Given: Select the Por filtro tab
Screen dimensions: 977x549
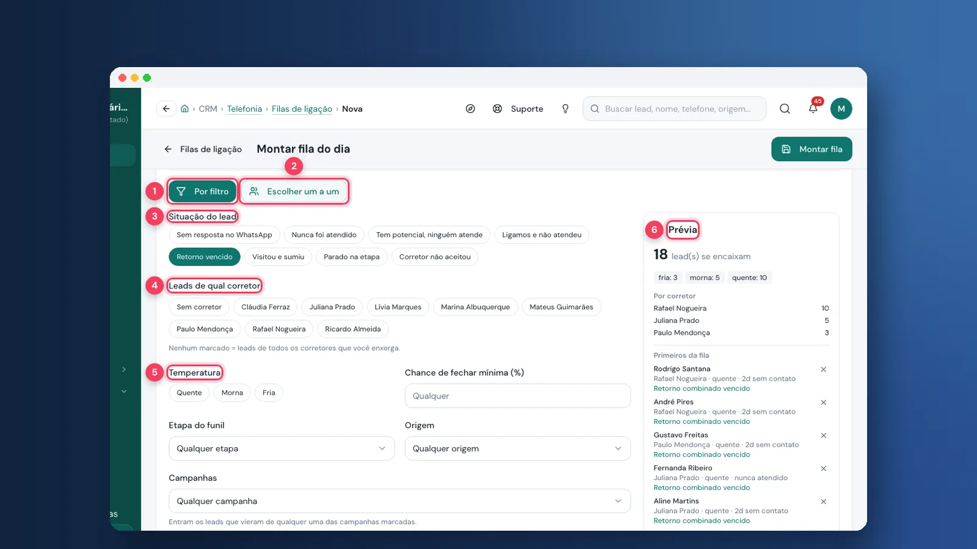Looking at the screenshot, I should 203,192.
